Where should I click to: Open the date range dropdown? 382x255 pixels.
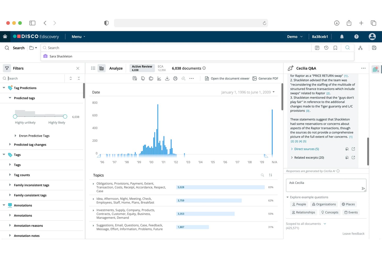point(248,92)
